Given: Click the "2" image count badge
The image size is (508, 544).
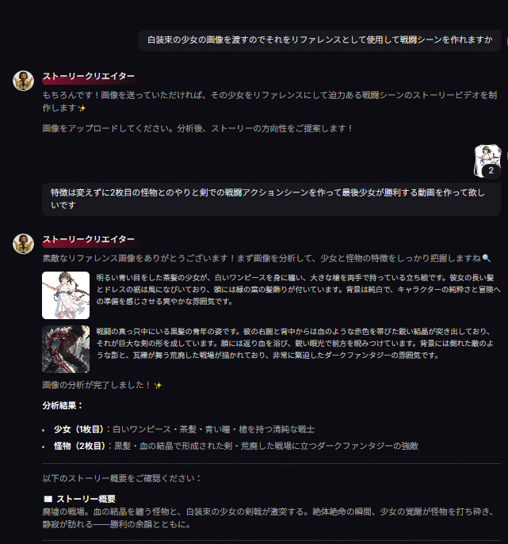Looking at the screenshot, I should [x=491, y=170].
